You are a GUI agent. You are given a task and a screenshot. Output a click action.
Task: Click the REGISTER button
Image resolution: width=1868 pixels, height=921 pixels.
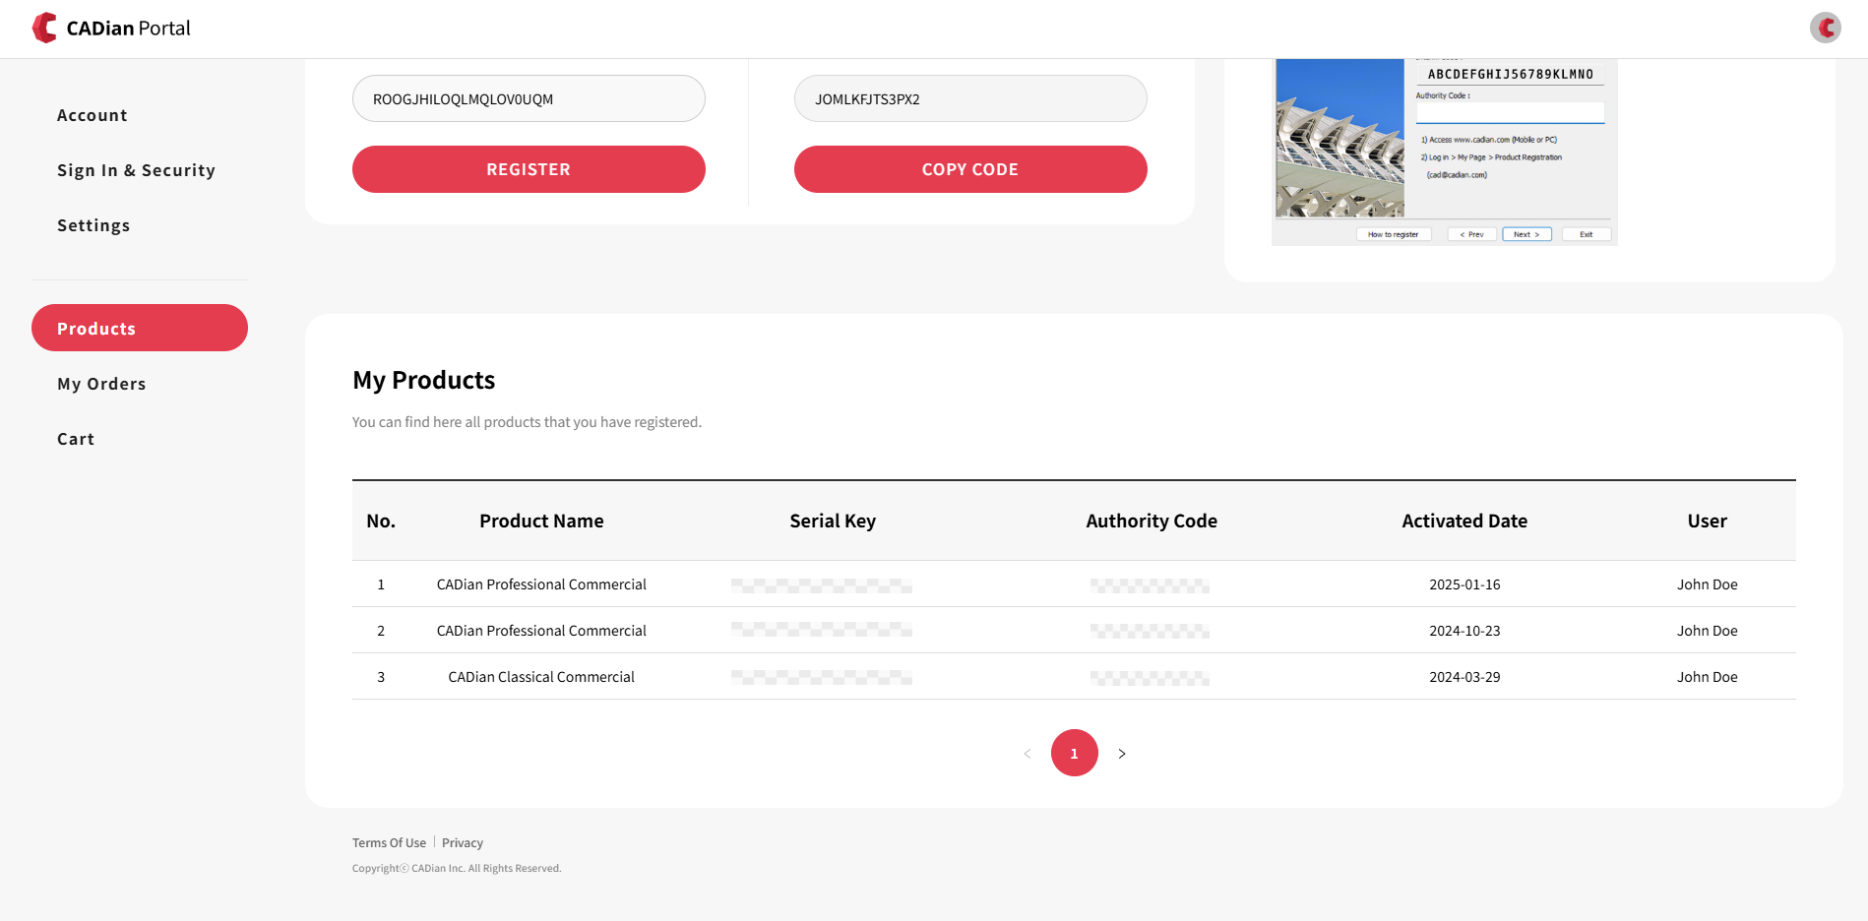click(529, 168)
